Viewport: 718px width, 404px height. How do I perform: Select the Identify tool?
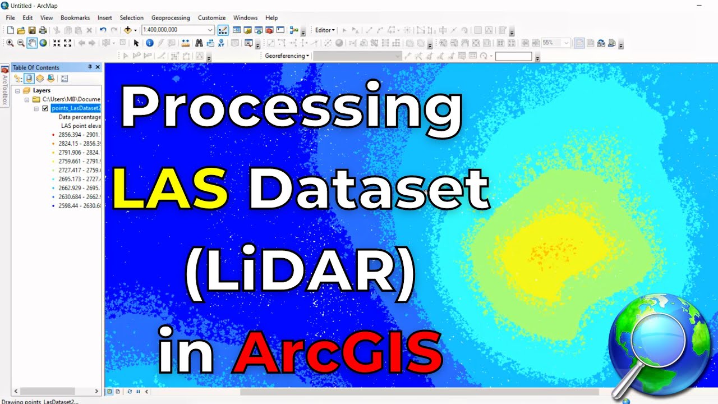pyautogui.click(x=150, y=43)
